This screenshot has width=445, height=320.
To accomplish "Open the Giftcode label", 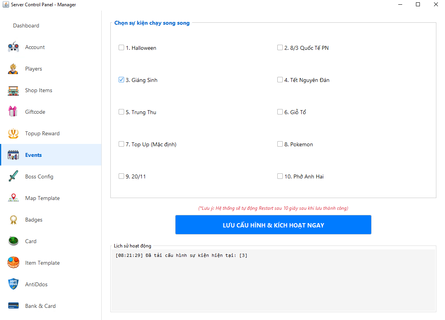I will [x=35, y=112].
